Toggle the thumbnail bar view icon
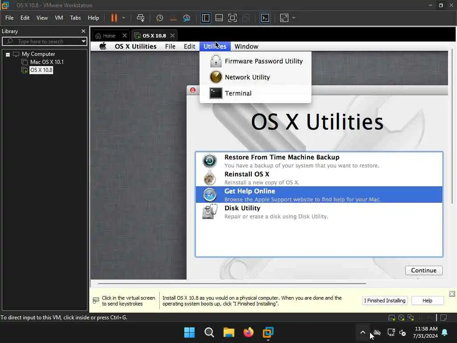 click(219, 18)
